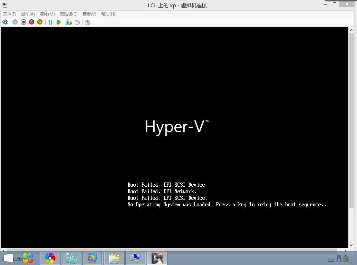The width and height of the screenshot is (357, 265).
Task: Click the Ctrl+Alt+Del toolbar icon
Action: point(5,22)
